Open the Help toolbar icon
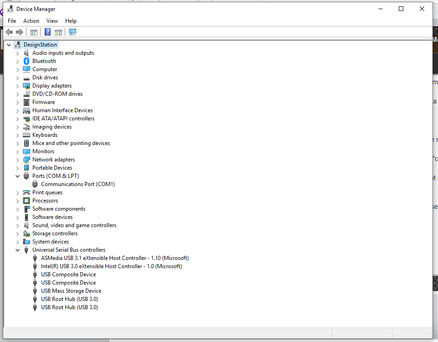 (x=48, y=32)
